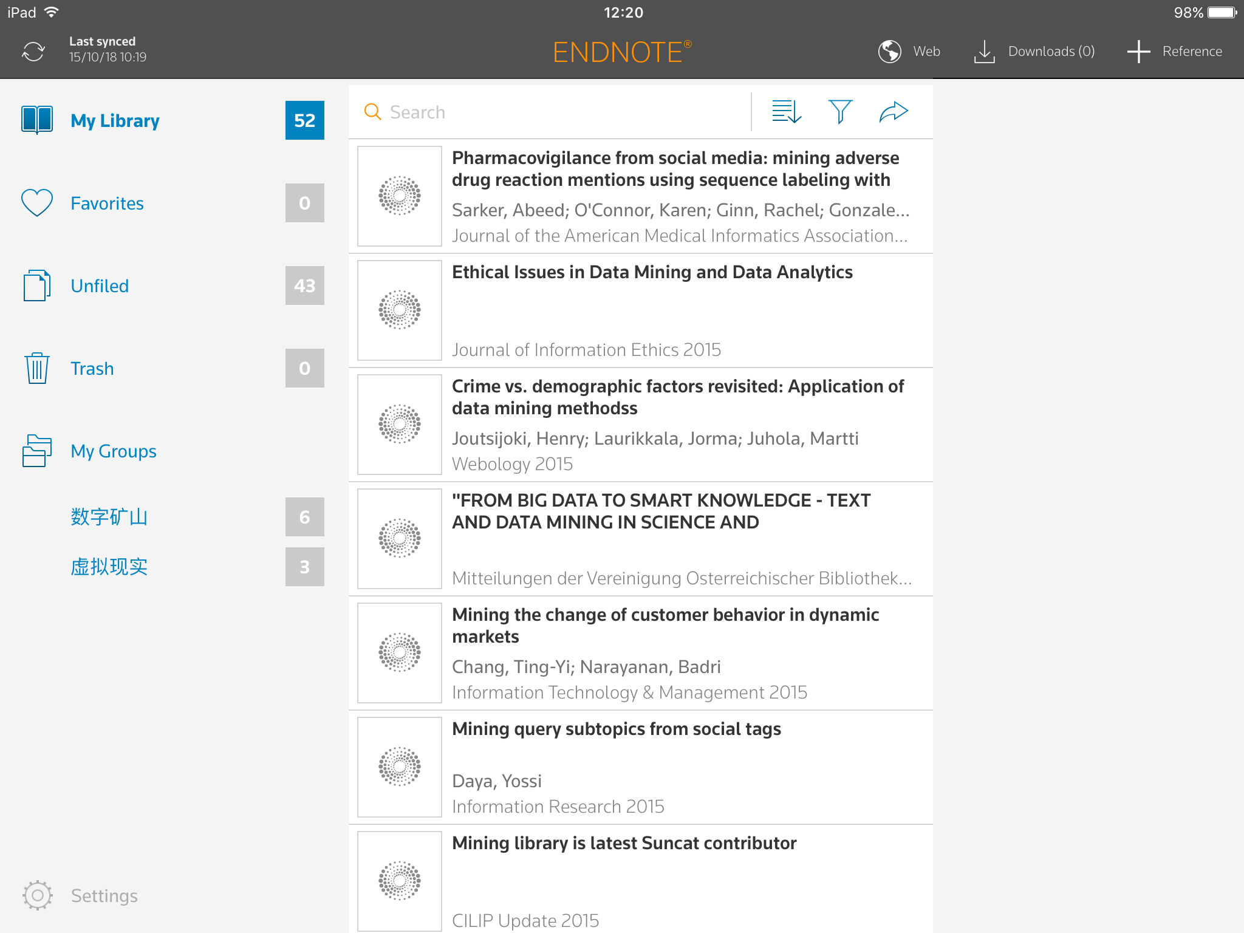The height and width of the screenshot is (933, 1244).
Task: Open the sort order icon
Action: [x=787, y=112]
